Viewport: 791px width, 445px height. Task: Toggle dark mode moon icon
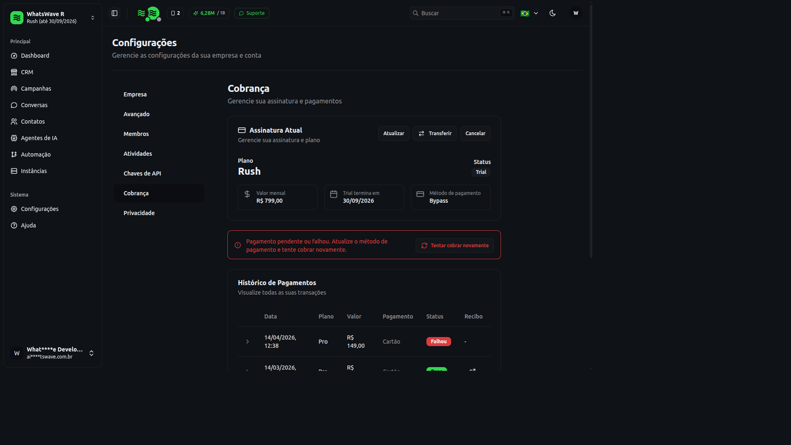553,13
